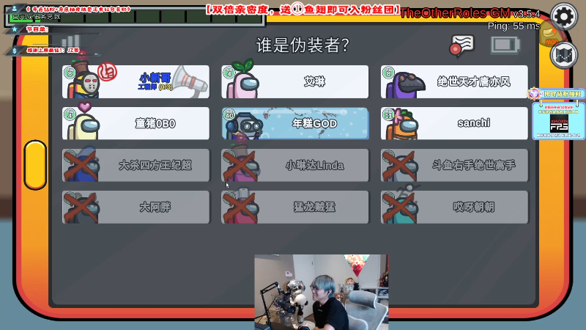Click dead player 哎呀朝朝 card
The height and width of the screenshot is (330, 586).
(x=454, y=208)
